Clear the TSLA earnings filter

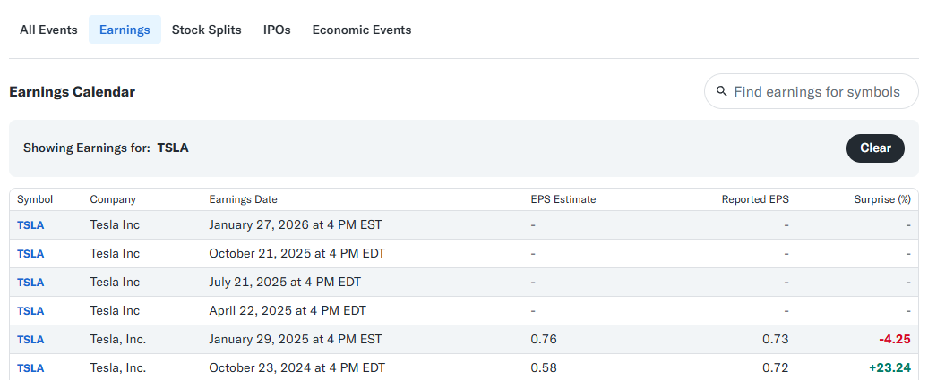tap(875, 148)
